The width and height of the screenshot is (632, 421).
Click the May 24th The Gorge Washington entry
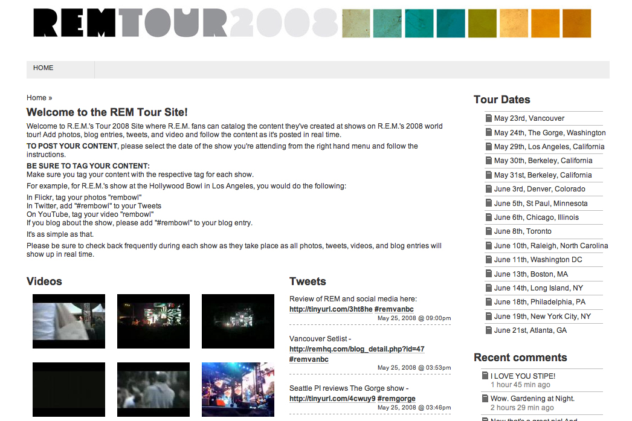(x=550, y=132)
